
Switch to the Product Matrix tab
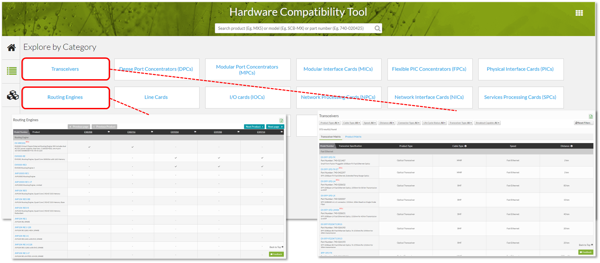(353, 137)
